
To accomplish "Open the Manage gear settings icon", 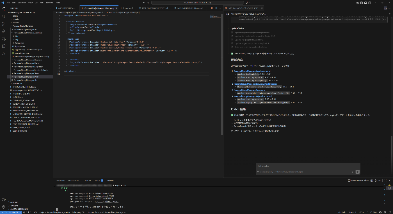I will pyautogui.click(x=4, y=207).
